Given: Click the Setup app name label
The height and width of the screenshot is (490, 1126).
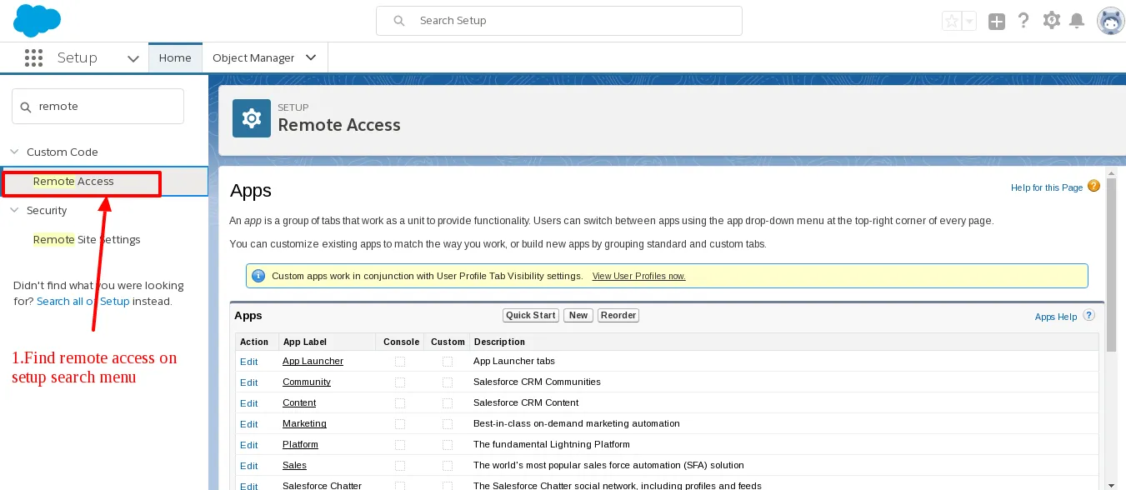Looking at the screenshot, I should (x=78, y=57).
